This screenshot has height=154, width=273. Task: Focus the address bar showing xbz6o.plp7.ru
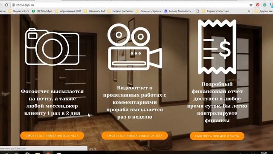pyautogui.click(x=132, y=5)
